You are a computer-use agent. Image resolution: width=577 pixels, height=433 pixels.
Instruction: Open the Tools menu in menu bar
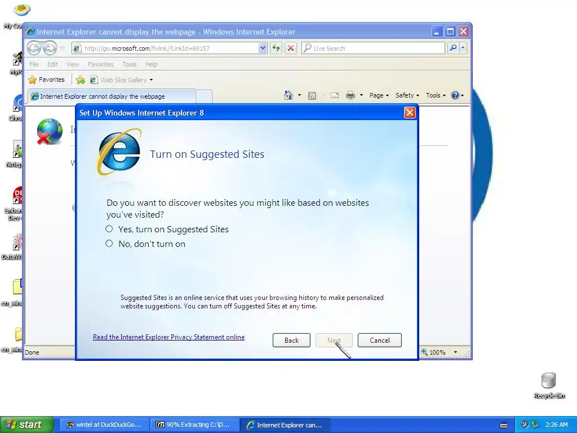130,64
